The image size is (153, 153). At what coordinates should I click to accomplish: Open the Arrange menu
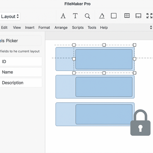click(61, 28)
